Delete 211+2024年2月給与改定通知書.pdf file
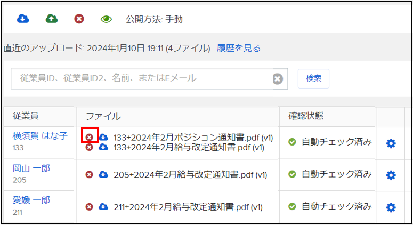Viewport: 413px width, 225px height. (90, 207)
